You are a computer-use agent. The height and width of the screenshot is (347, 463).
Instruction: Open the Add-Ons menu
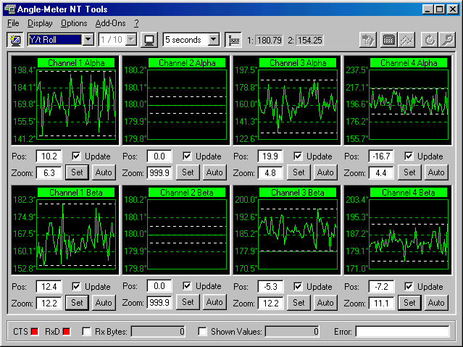point(110,23)
